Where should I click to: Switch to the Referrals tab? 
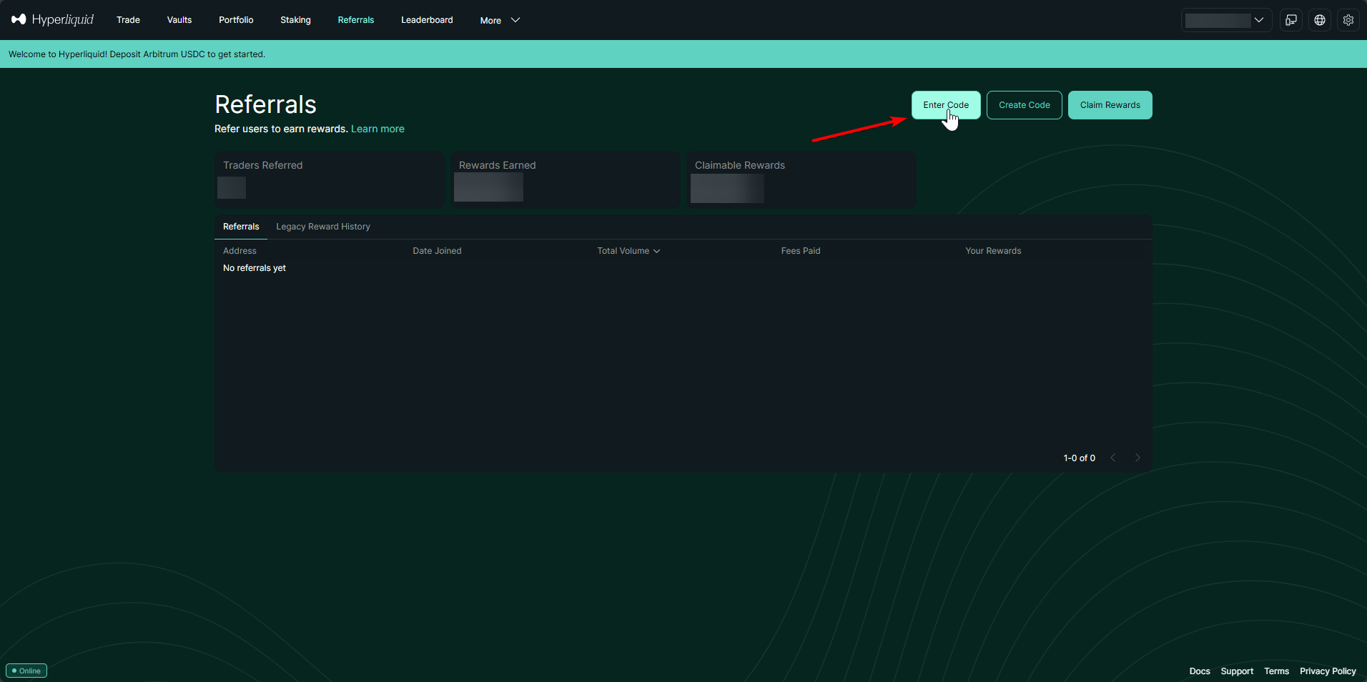[x=241, y=227]
